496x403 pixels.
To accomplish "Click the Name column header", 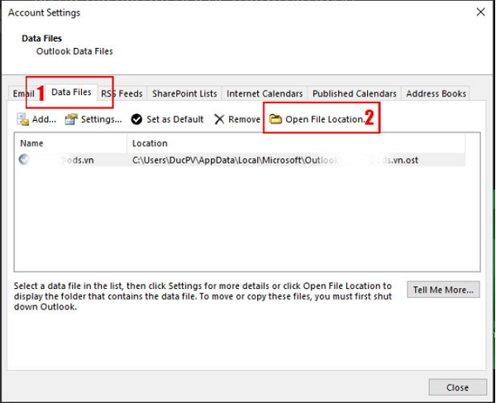I will point(70,143).
